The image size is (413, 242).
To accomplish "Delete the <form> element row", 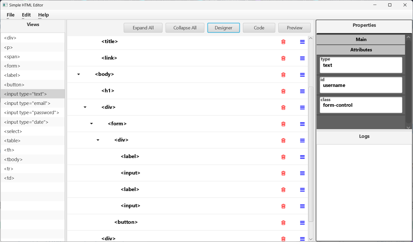I will (x=283, y=124).
